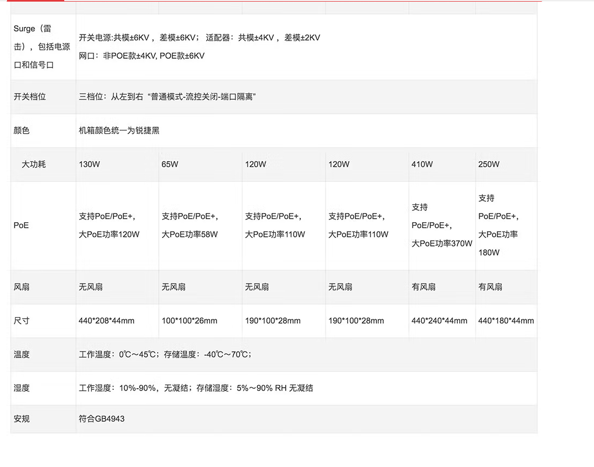Select the 440*208*44mm dimension cell
The width and height of the screenshot is (594, 467).
pyautogui.click(x=106, y=321)
